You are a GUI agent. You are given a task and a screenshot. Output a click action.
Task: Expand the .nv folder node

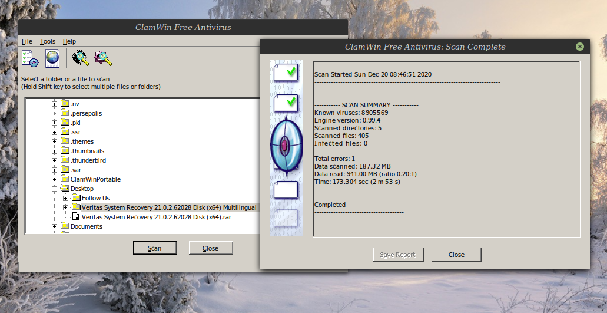(55, 104)
